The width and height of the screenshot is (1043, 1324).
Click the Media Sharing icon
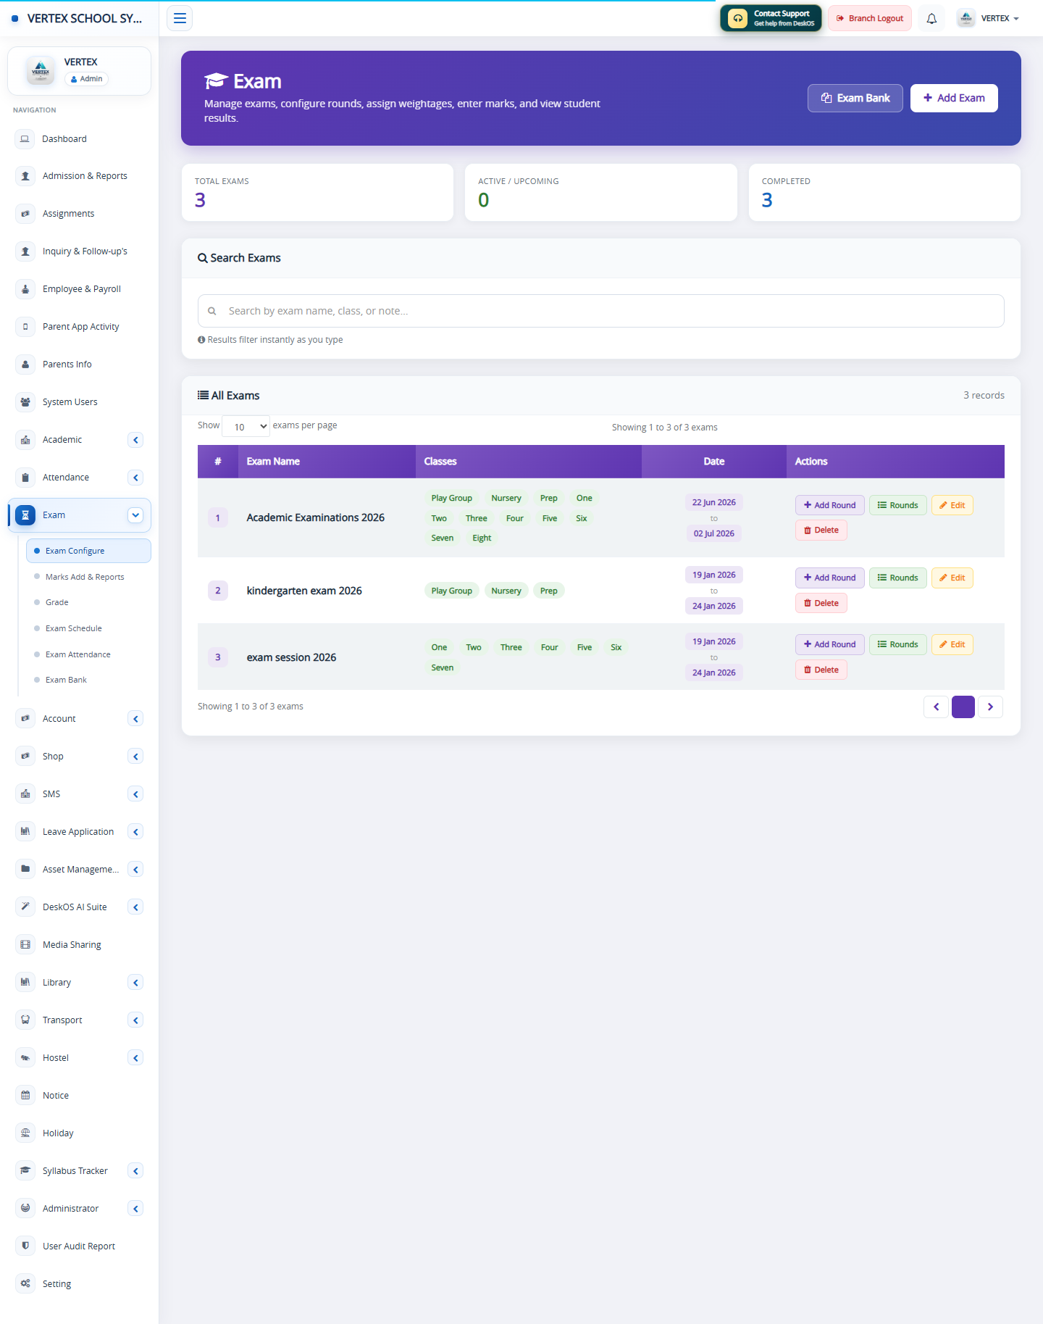click(x=25, y=945)
